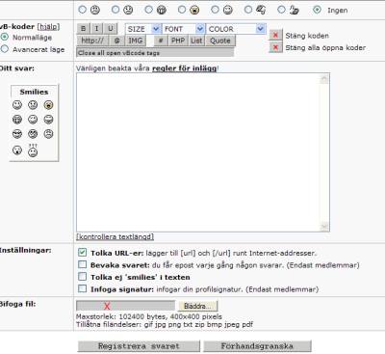
Task: Switch to 'Avancerat läge' mode
Action: (4, 49)
